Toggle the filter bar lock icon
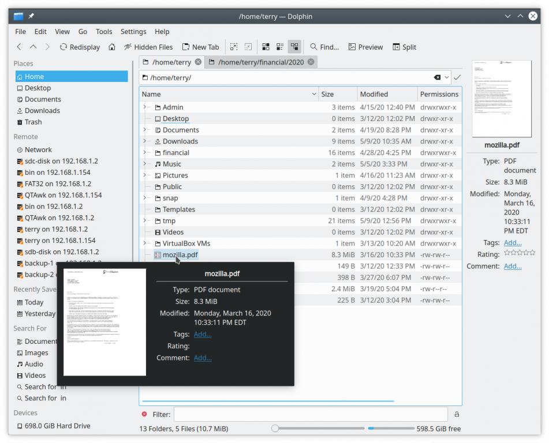 coord(457,414)
